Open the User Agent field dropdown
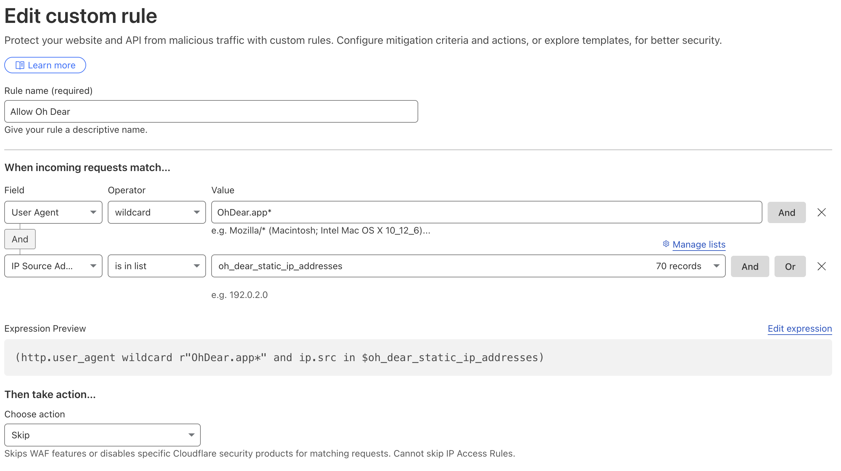Screen dimensions: 841x471 click(x=53, y=213)
